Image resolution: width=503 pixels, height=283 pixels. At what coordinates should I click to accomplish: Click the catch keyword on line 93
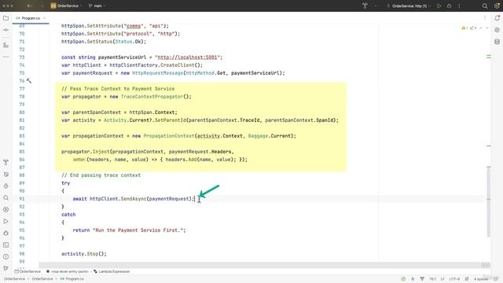(68, 215)
